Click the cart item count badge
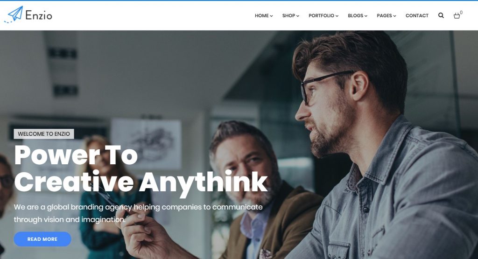Screen dimensions: 478x259 click(461, 13)
